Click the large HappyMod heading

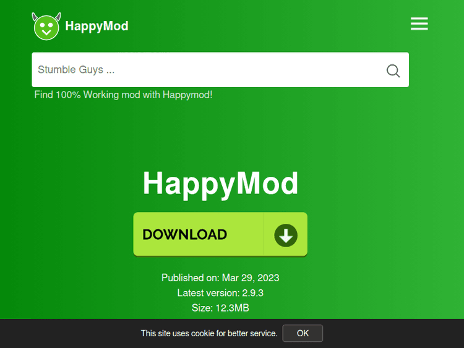pyautogui.click(x=220, y=184)
